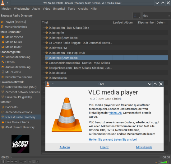Pause playback with the pause button
Viewport: 171px width, 164px height.
pyautogui.click(x=3, y=162)
